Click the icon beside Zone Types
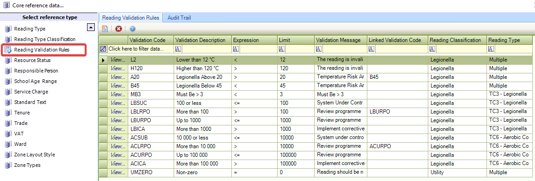This screenshot has width=535, height=181. pyautogui.click(x=8, y=165)
